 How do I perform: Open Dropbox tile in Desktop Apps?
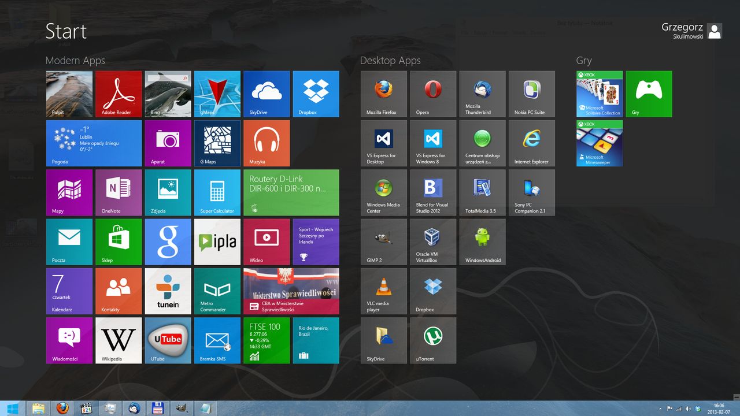(433, 291)
